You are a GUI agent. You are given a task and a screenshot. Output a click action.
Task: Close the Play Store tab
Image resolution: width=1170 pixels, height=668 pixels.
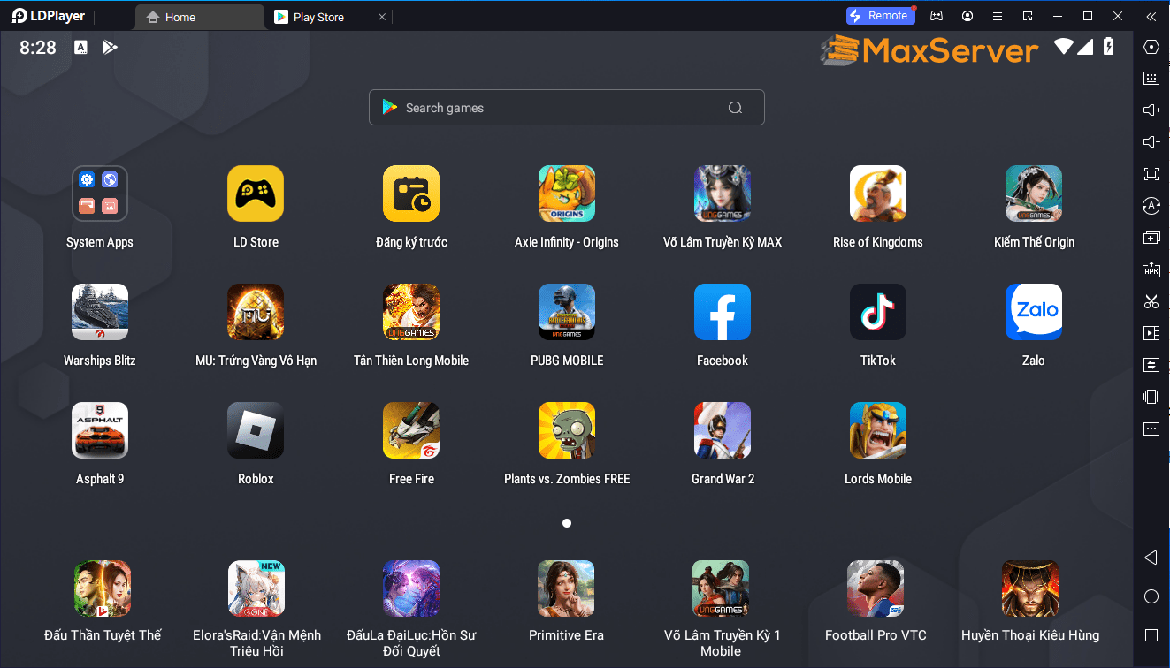point(382,17)
